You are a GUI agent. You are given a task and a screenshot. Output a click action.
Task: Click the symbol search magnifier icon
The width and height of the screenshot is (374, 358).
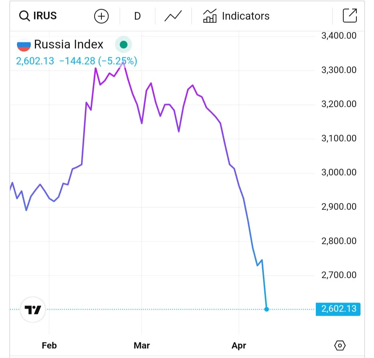pyautogui.click(x=24, y=16)
